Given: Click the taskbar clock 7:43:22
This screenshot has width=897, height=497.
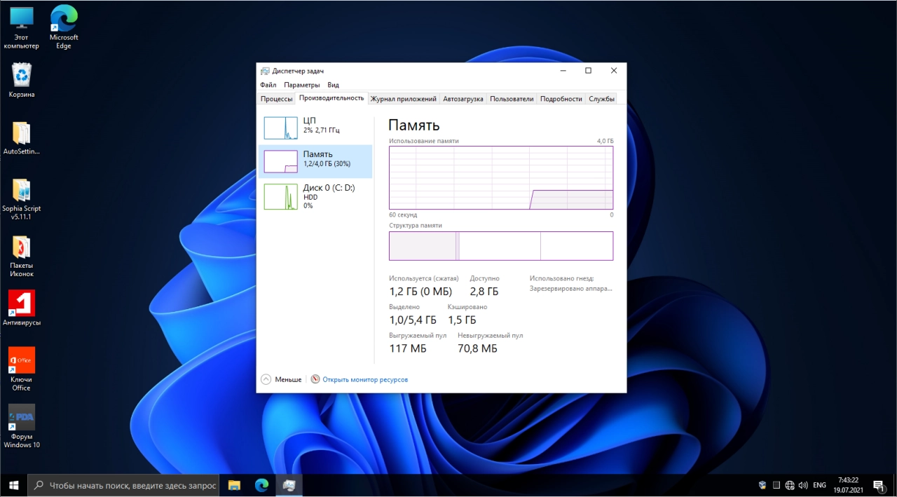Looking at the screenshot, I should click(848, 480).
